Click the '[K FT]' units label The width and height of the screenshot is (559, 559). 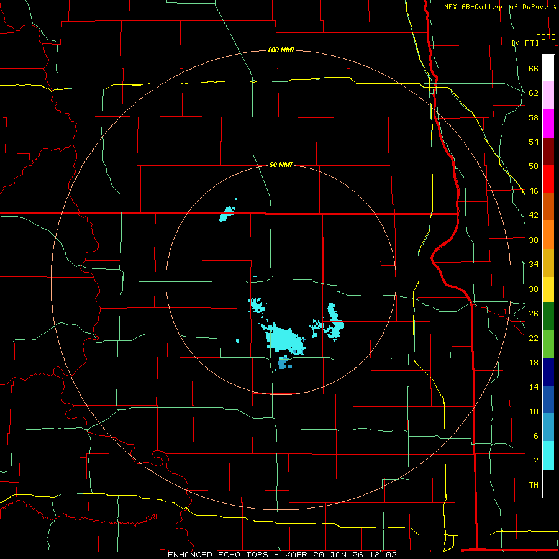[x=525, y=43]
